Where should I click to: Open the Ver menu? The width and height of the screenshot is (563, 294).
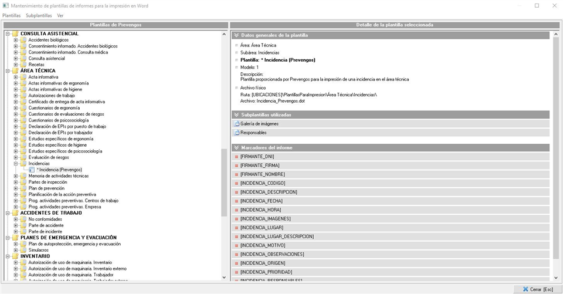point(60,15)
